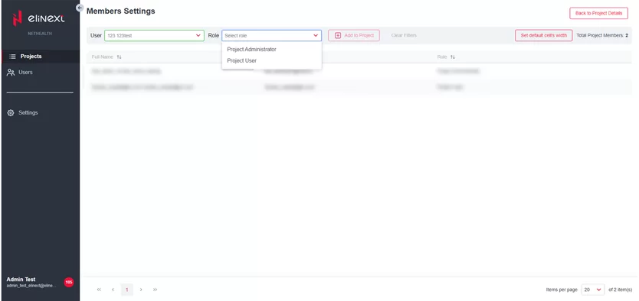
Task: Collapse the Role dropdown chevron
Action: (x=316, y=36)
